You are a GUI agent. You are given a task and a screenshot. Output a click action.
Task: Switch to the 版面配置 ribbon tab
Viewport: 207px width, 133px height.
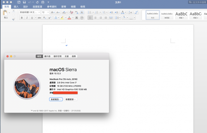pyautogui.click(x=37, y=7)
